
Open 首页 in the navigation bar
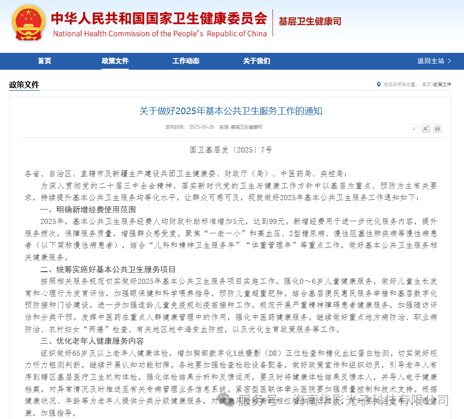point(44,61)
